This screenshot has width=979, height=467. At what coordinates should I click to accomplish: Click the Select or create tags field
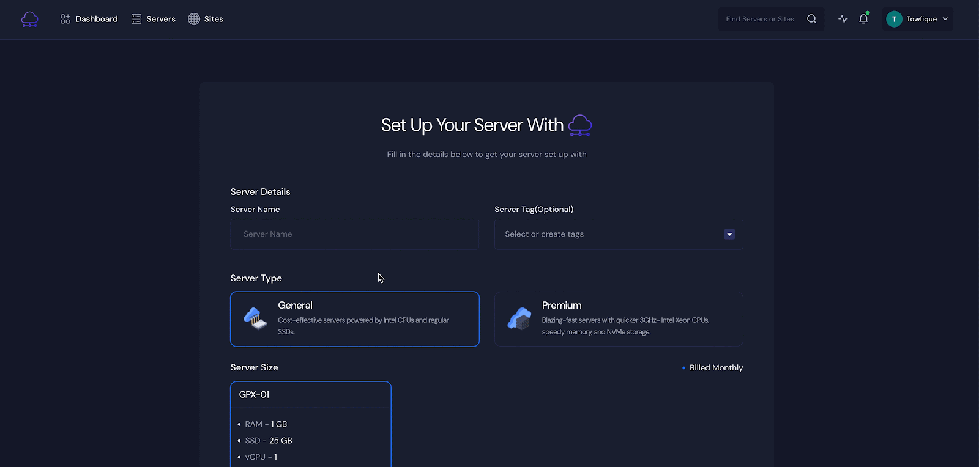[x=606, y=234]
